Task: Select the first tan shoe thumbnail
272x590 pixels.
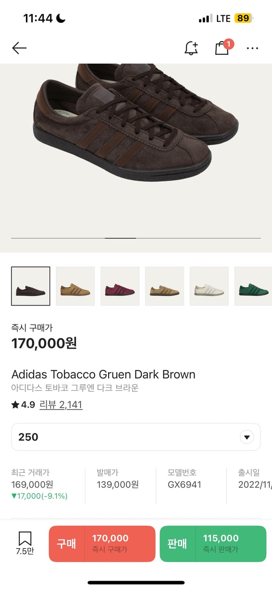Action: pos(75,286)
